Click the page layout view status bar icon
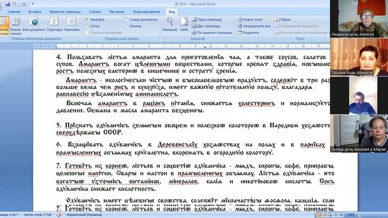388x218 pixels. [319, 215]
